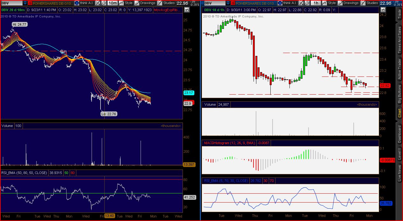Click the blue 26.782 RSI value marker
Image resolution: width=403 pixels, height=221 pixels.
click(386, 203)
